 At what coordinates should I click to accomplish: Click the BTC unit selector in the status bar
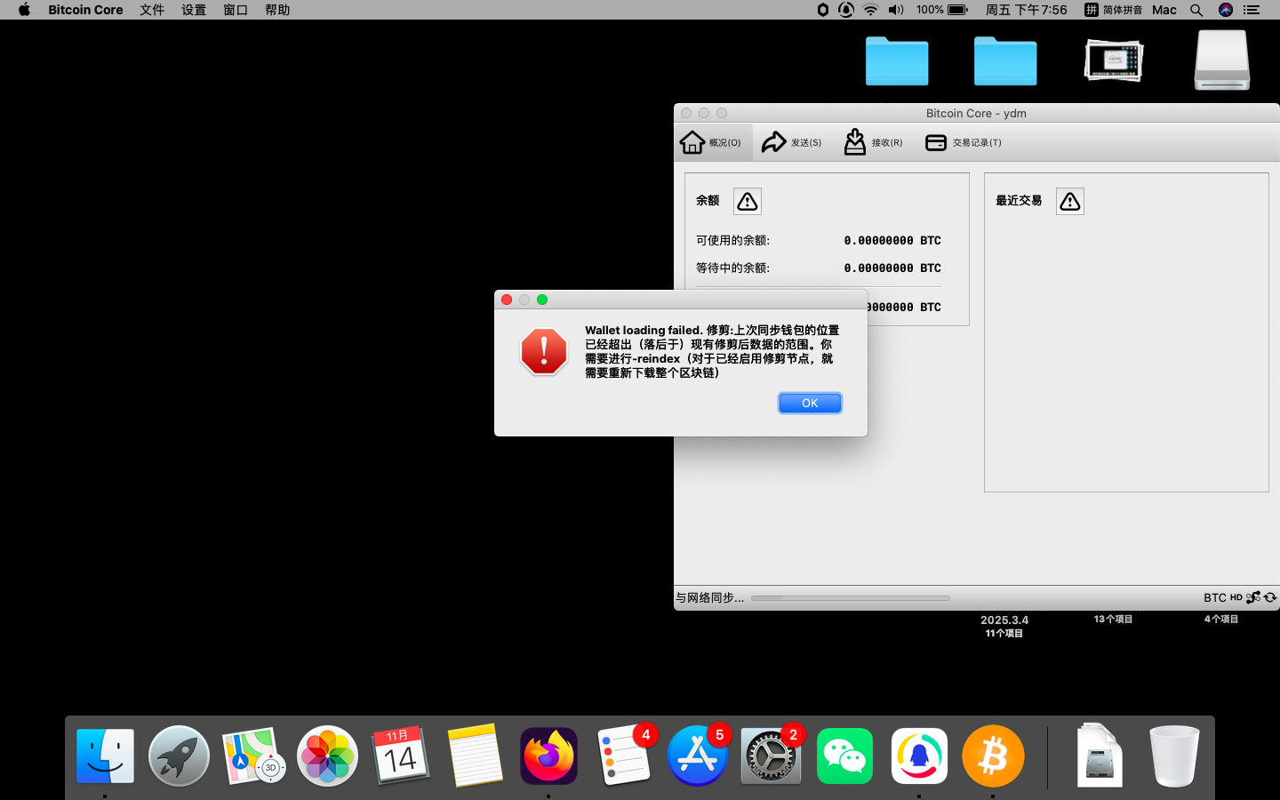pyautogui.click(x=1214, y=597)
